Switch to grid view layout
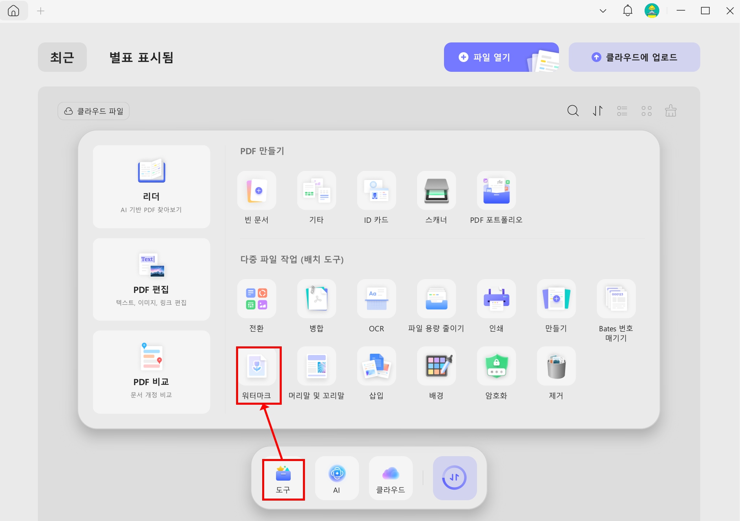The width and height of the screenshot is (740, 521). pos(647,111)
